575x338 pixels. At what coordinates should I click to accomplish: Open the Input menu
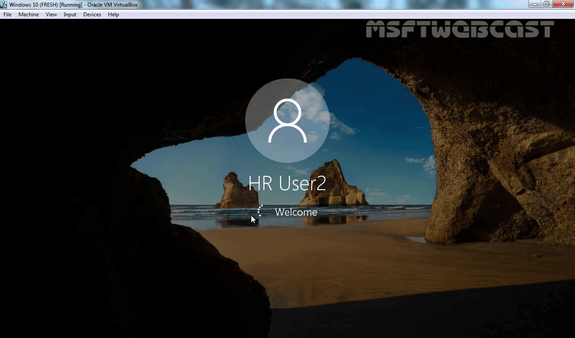pos(70,15)
